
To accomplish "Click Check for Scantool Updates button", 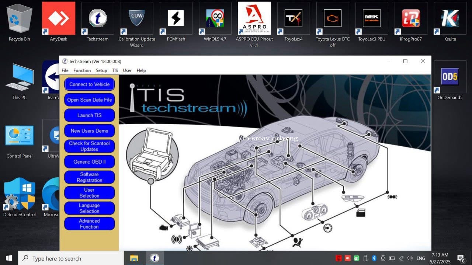I will [x=90, y=146].
